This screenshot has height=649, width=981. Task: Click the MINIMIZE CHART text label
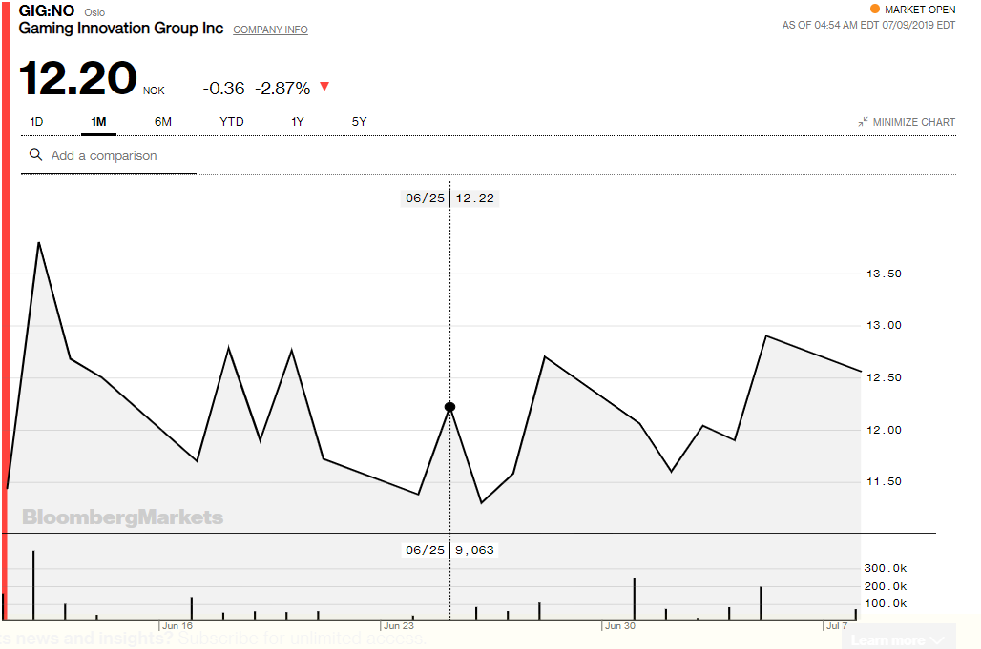pyautogui.click(x=913, y=122)
